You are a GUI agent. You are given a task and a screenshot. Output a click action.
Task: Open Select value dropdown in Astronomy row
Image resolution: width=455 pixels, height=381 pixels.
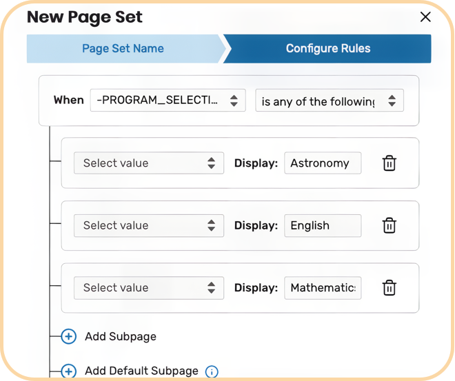pos(149,163)
